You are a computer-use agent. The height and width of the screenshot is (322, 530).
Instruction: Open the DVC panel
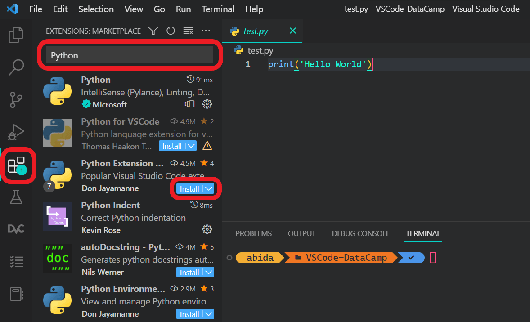point(16,228)
